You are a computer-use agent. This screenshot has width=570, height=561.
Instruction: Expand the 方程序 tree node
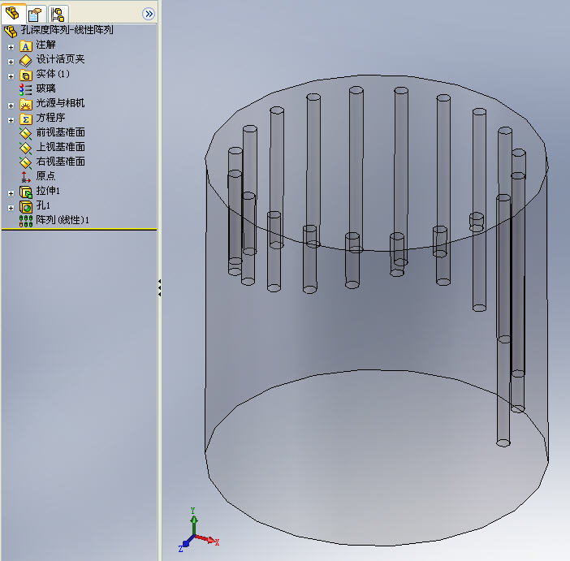11,120
